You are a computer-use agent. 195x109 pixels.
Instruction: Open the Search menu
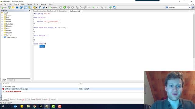tap(16, 4)
